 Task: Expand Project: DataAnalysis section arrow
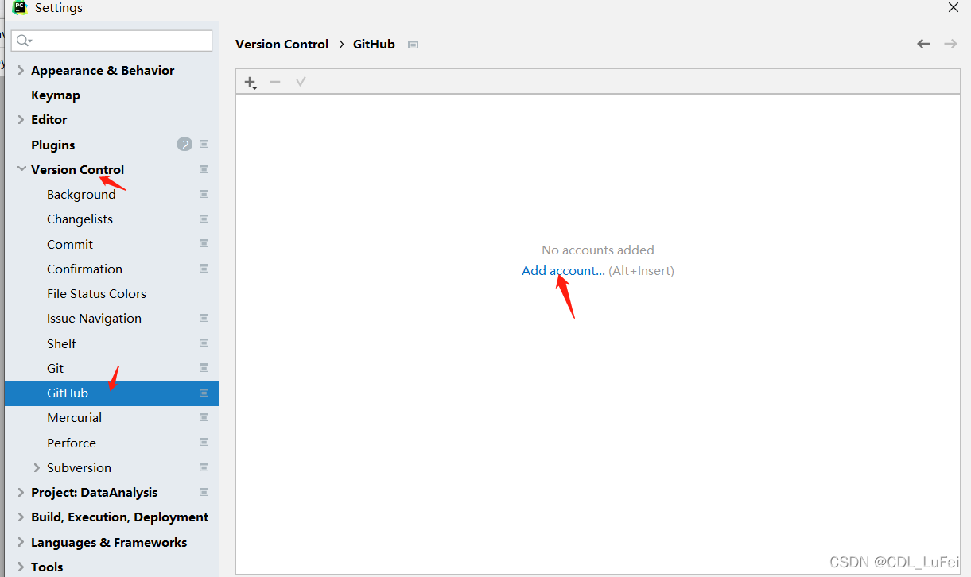pos(21,492)
